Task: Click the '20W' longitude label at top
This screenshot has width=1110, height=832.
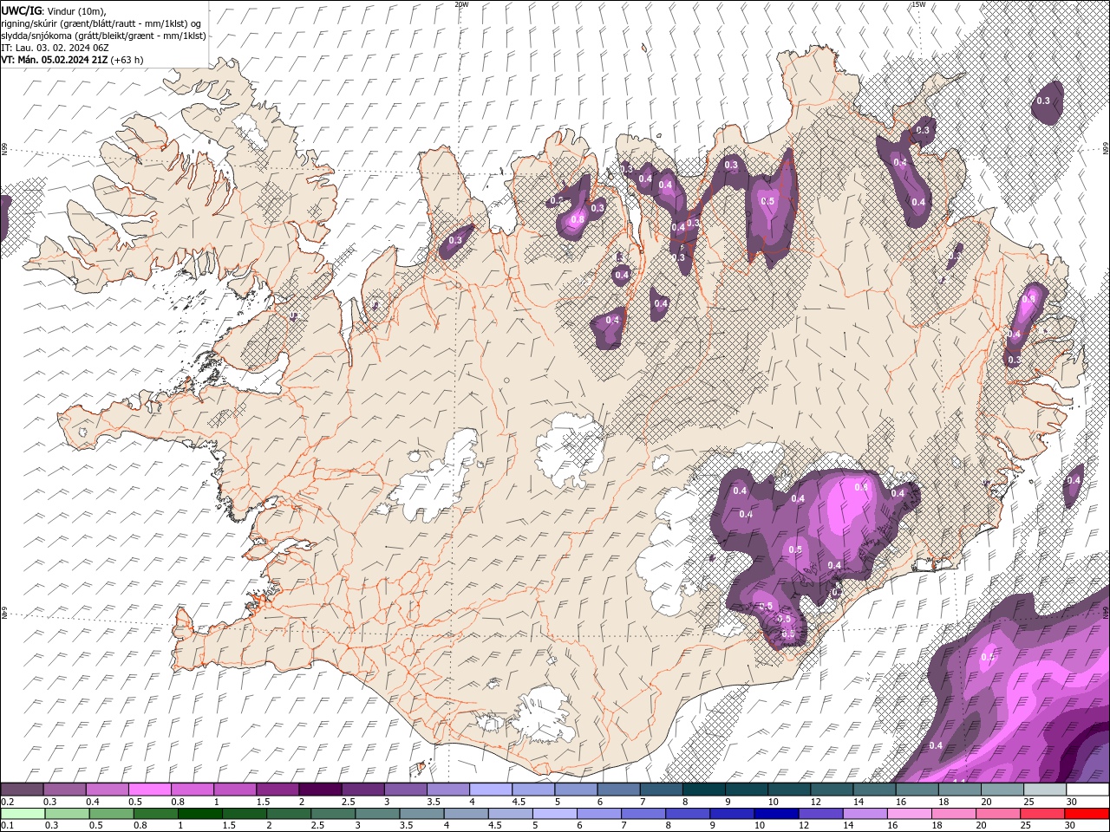Action: point(461,4)
